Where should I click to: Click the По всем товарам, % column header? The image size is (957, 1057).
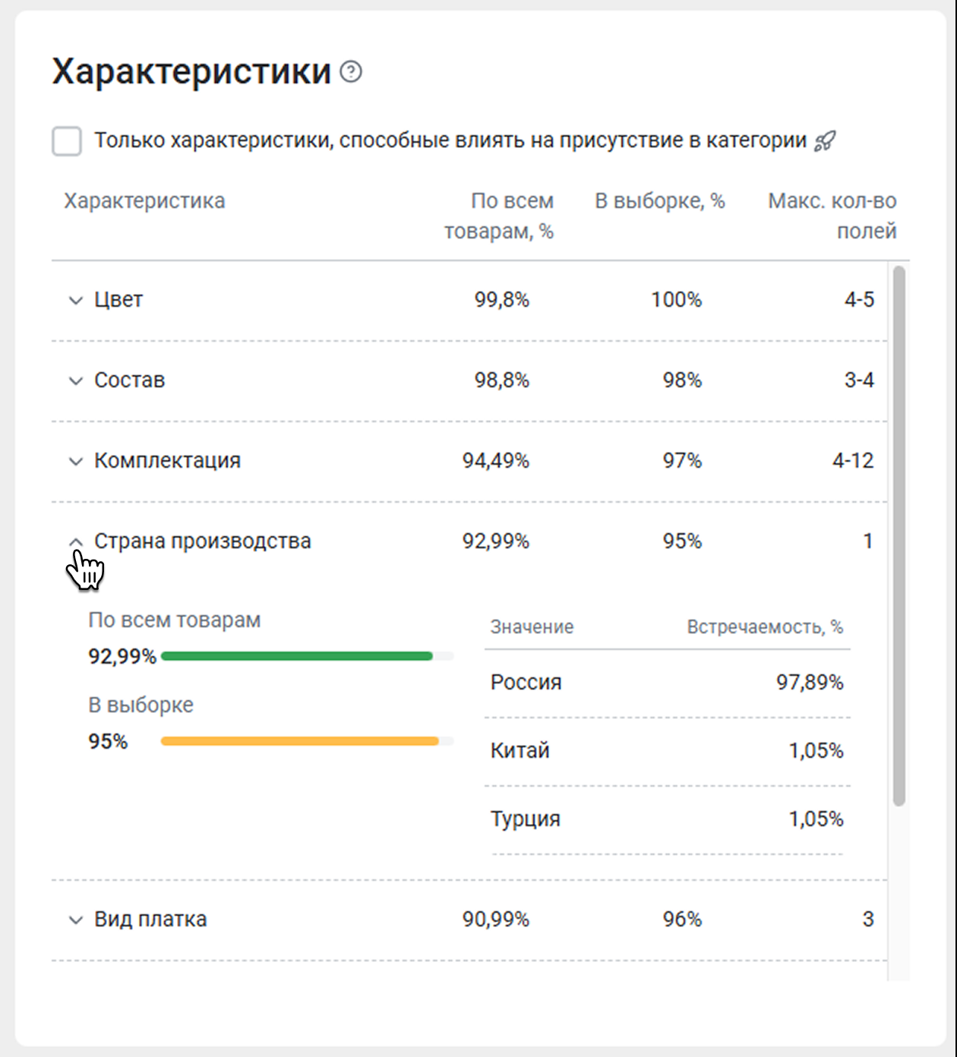point(499,216)
